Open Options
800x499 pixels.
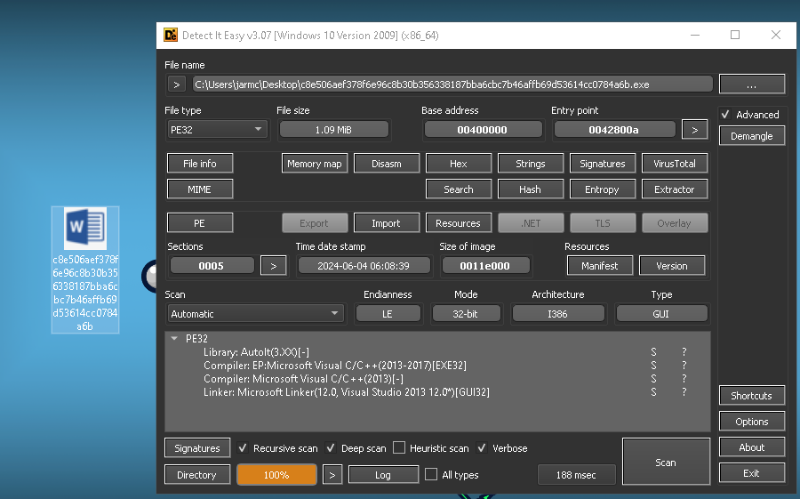[751, 422]
